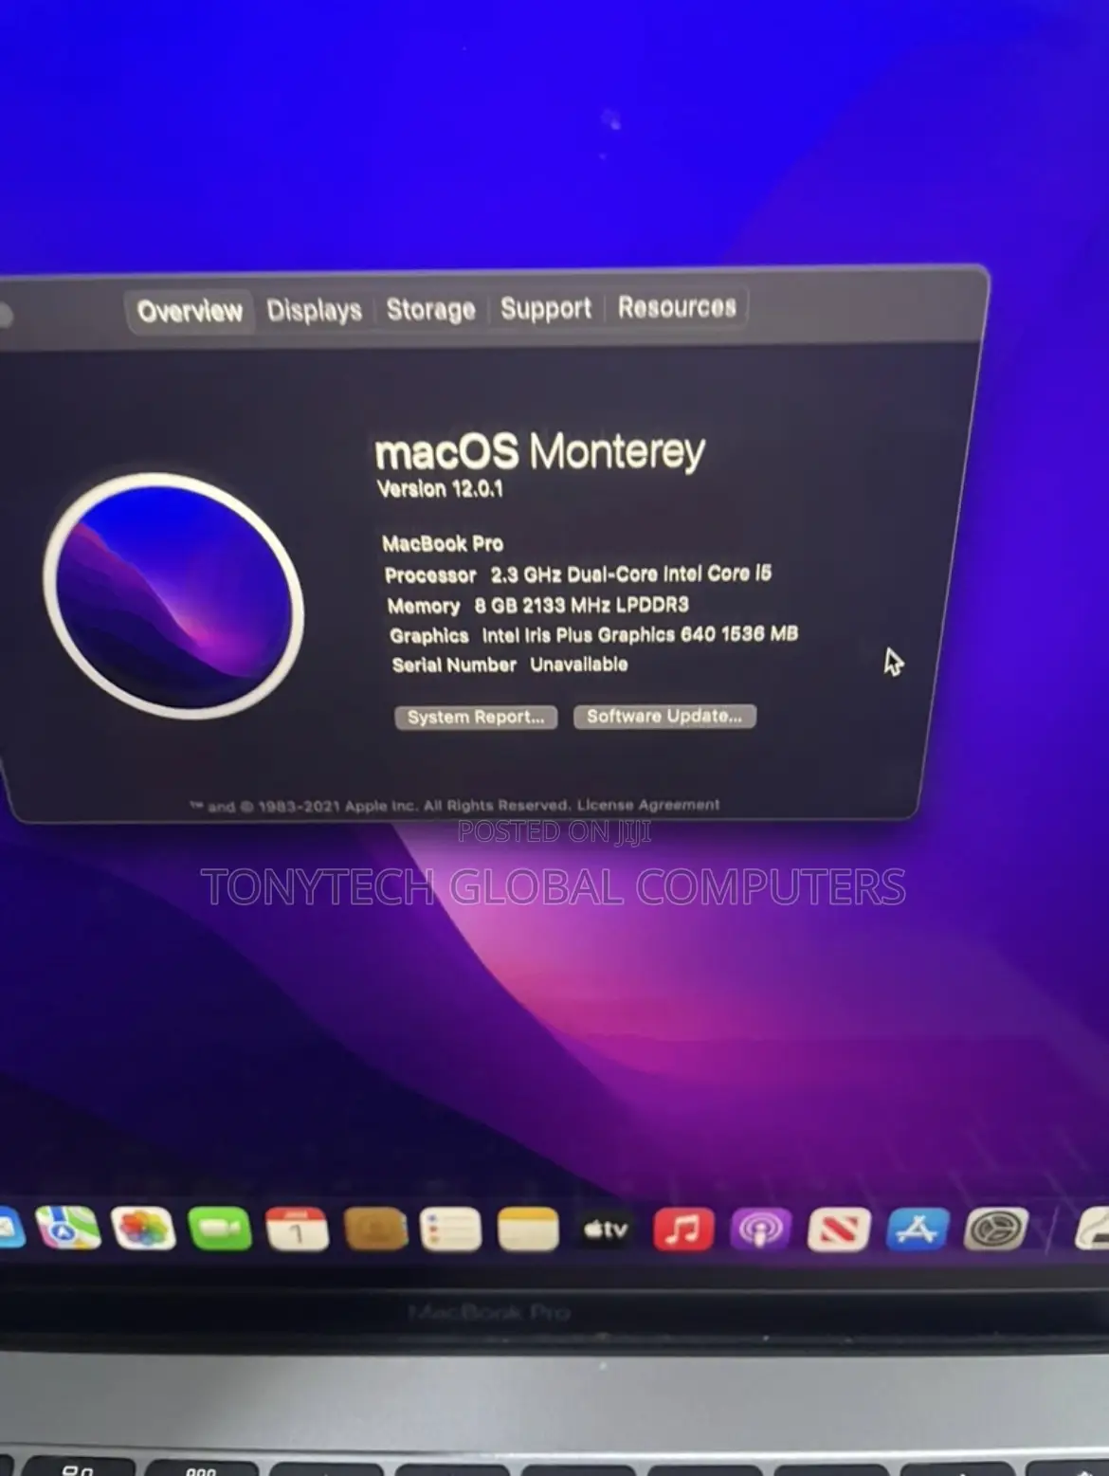Launch Photos from the dock
The height and width of the screenshot is (1476, 1109).
tap(143, 1230)
